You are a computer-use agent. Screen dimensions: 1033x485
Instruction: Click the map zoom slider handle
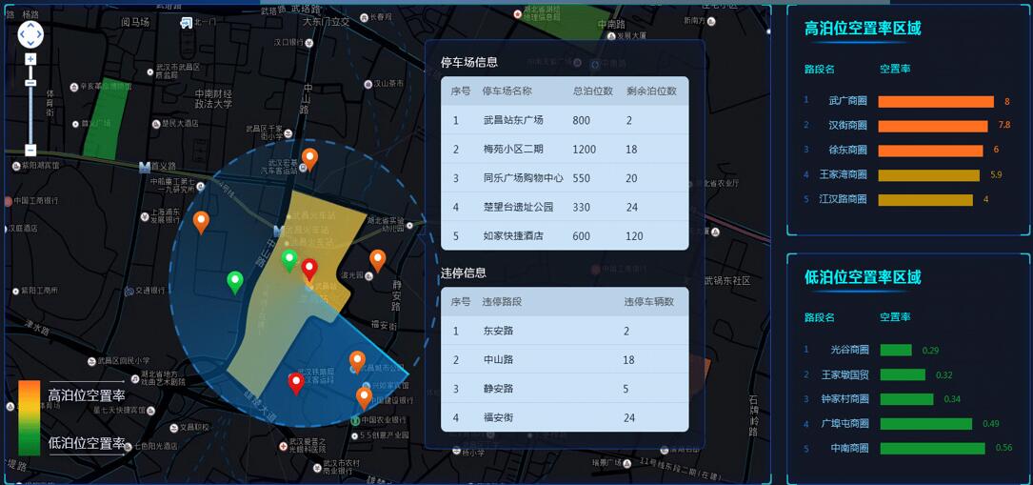(x=30, y=84)
